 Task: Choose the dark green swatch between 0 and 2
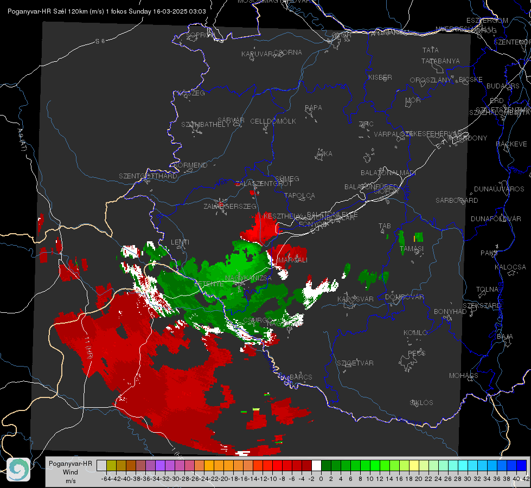point(326,465)
